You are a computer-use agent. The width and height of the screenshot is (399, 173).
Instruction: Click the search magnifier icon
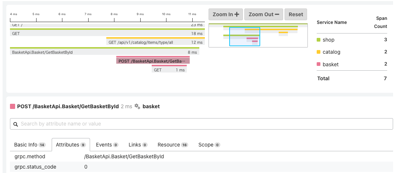pyautogui.click(x=16, y=124)
